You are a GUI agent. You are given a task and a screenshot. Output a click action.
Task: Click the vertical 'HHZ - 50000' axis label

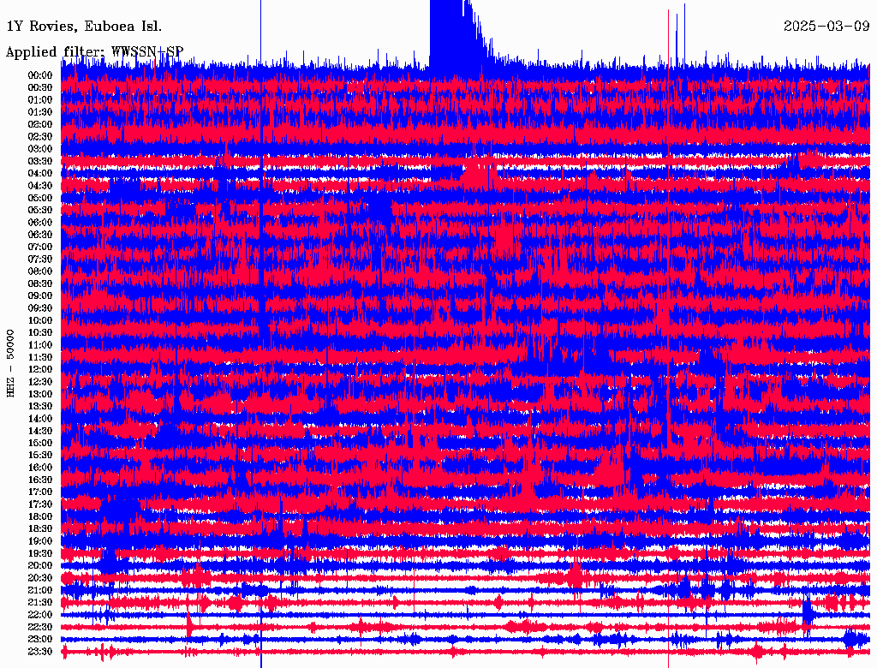(11, 361)
